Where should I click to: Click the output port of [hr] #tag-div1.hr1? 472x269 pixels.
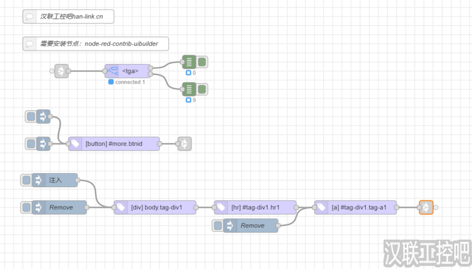pos(296,207)
